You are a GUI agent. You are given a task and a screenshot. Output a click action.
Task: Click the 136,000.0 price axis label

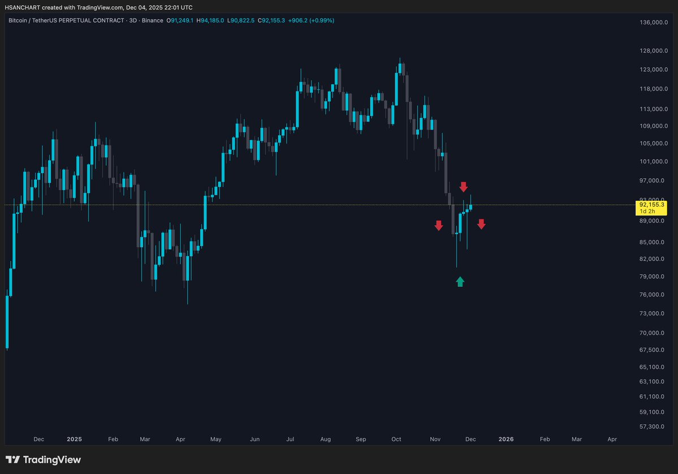pos(654,23)
